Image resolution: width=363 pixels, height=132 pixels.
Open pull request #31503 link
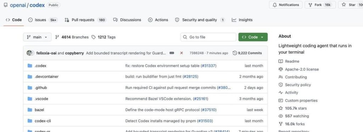[x=205, y=121]
